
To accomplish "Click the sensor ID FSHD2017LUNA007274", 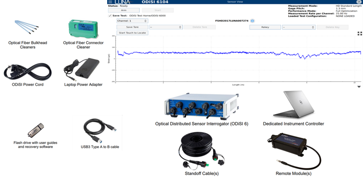I will pos(232,21).
